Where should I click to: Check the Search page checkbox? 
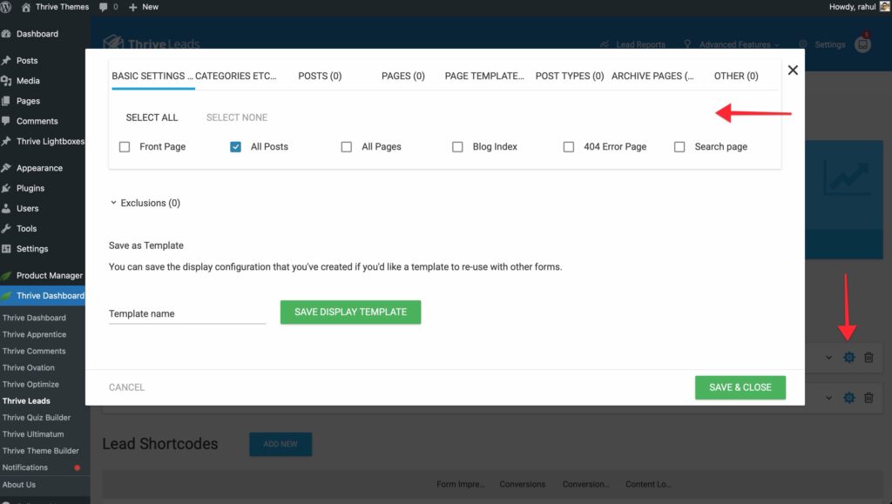(679, 147)
